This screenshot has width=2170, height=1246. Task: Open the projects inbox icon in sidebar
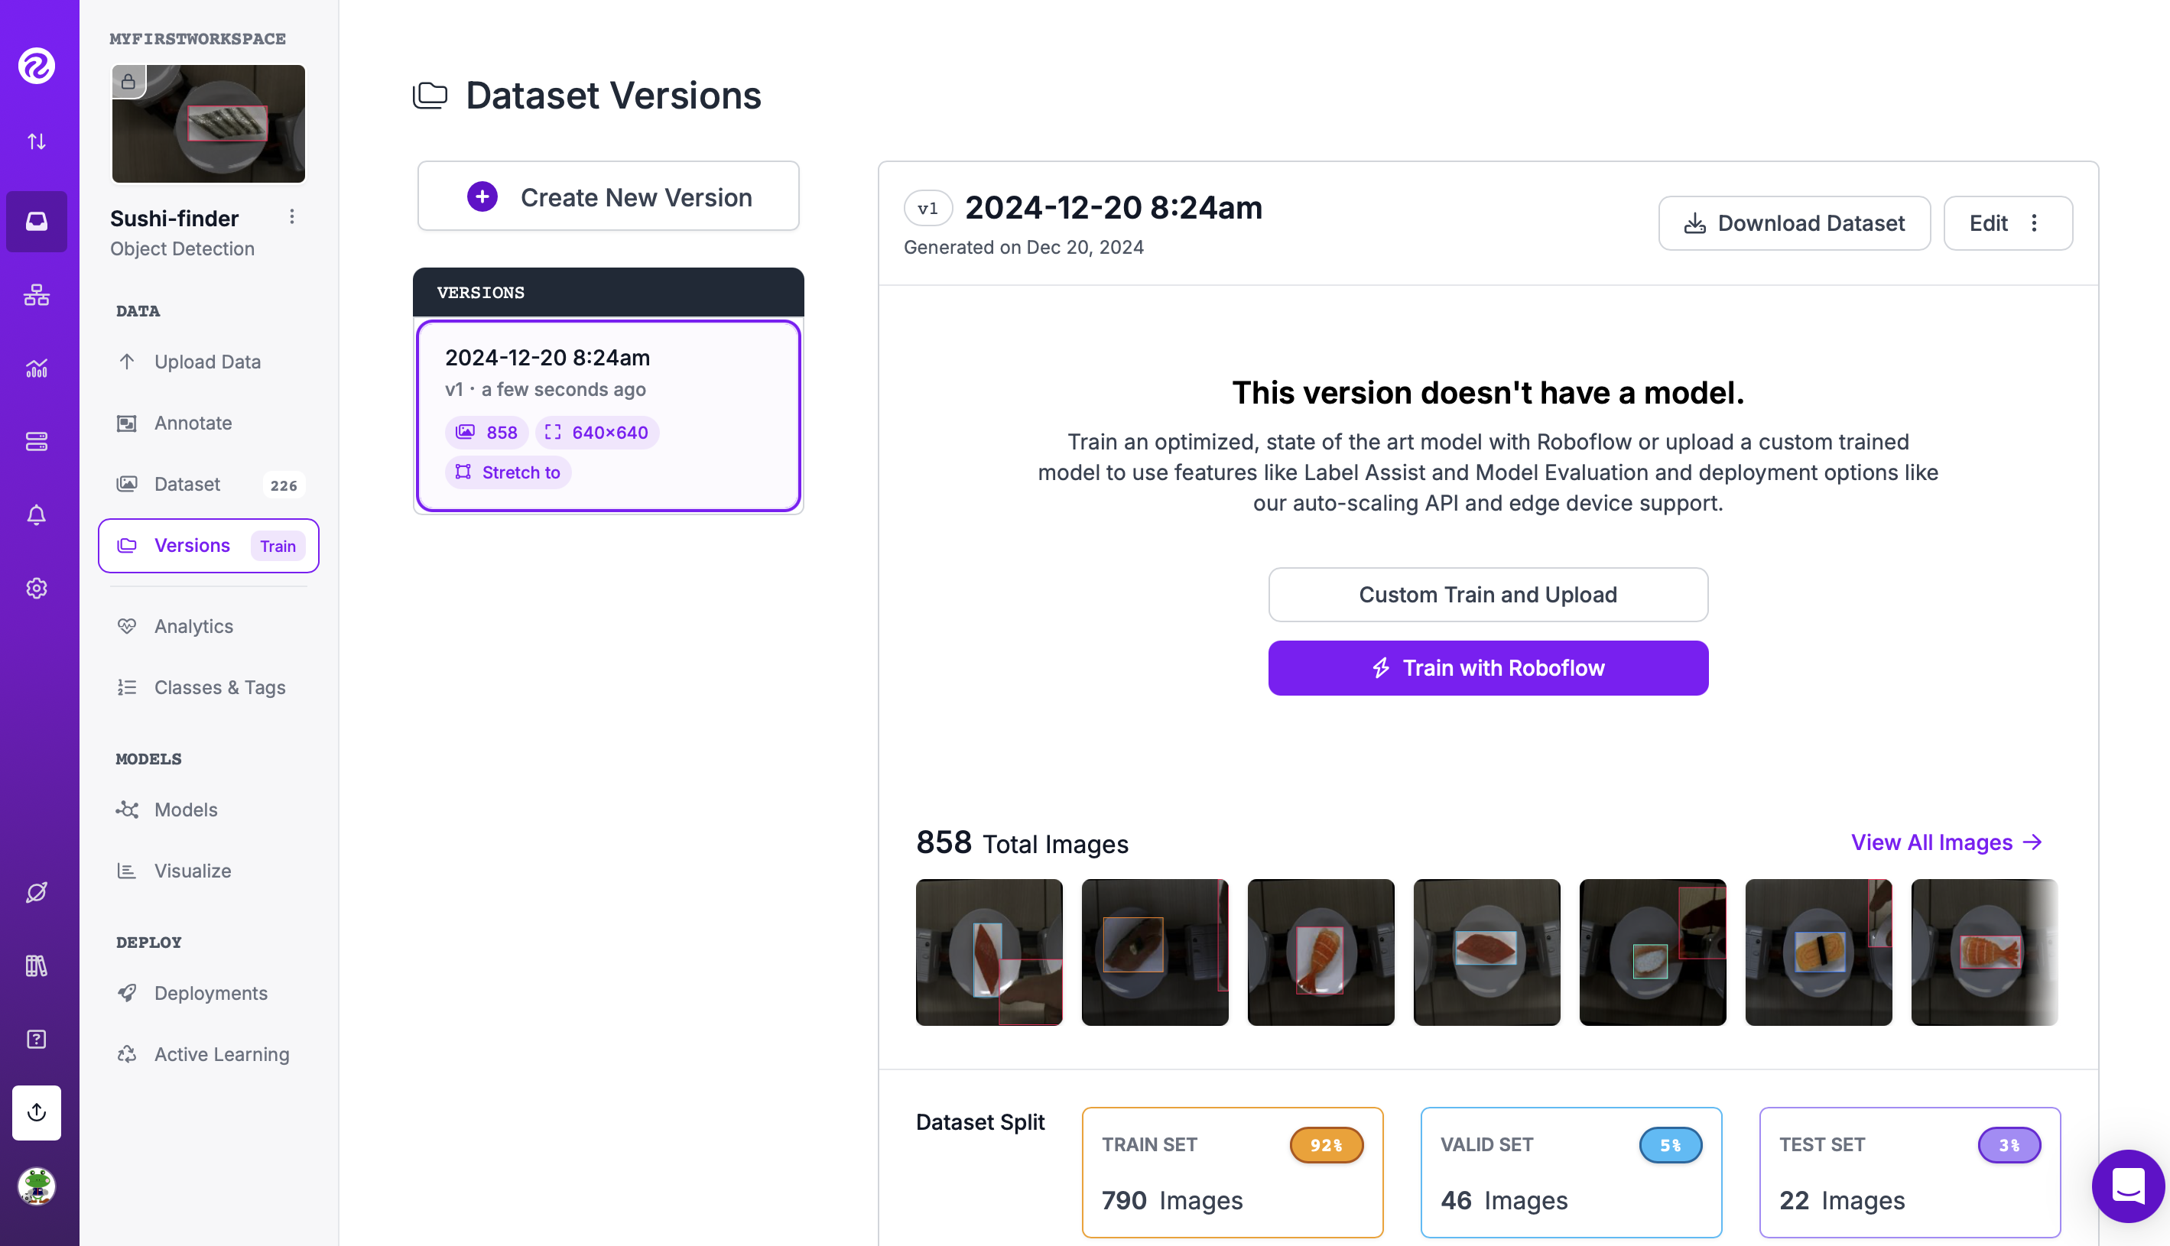point(37,221)
